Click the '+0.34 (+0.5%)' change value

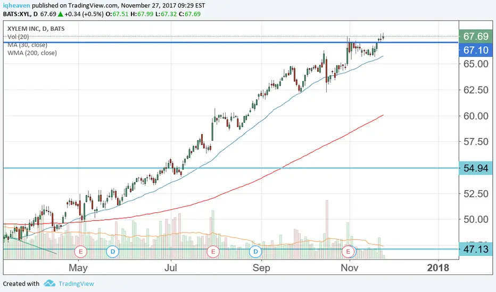coord(84,14)
